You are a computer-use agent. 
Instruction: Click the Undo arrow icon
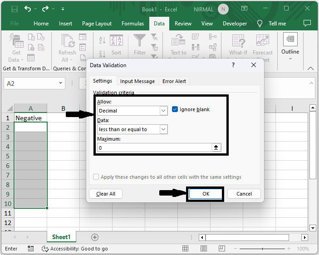(x=28, y=9)
